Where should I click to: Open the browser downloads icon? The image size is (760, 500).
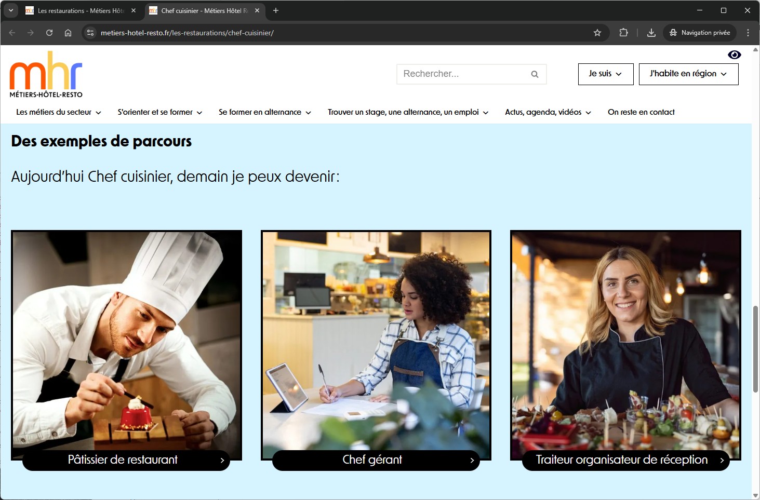pyautogui.click(x=651, y=33)
